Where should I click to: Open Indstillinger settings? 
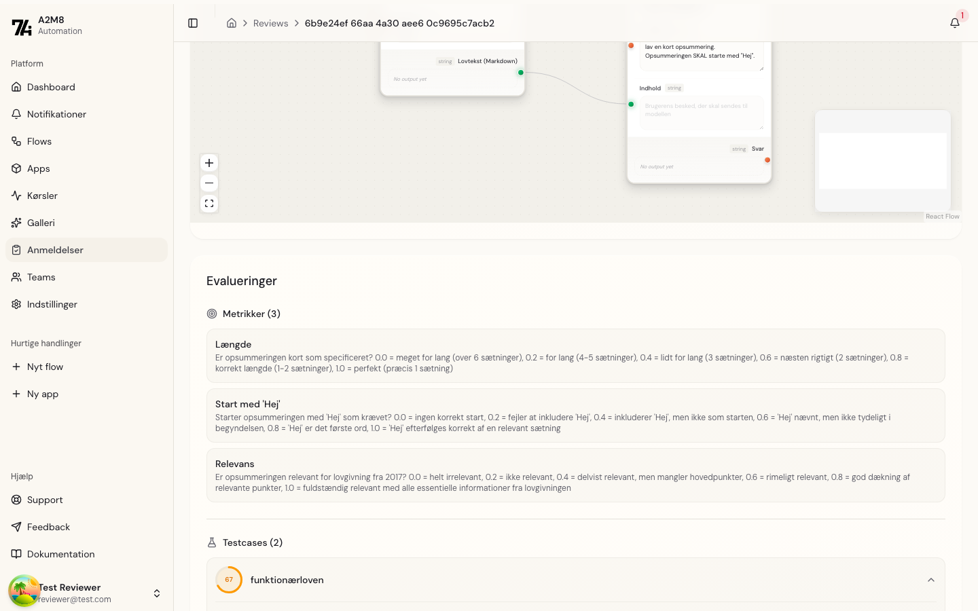[x=52, y=304]
